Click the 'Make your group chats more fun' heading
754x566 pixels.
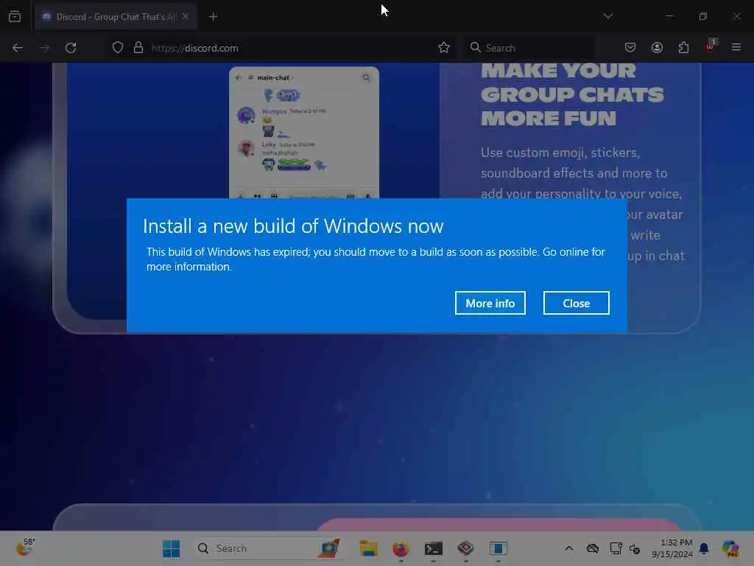click(571, 94)
